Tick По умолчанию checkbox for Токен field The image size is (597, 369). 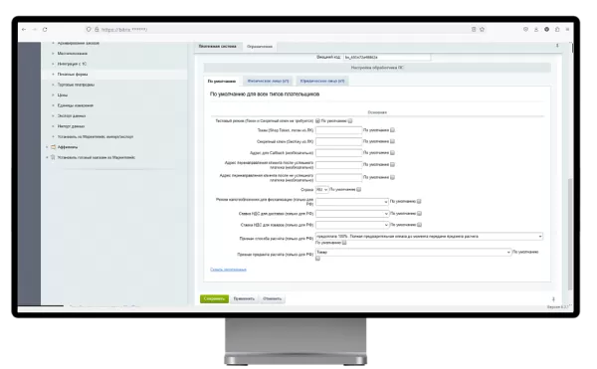pos(392,130)
